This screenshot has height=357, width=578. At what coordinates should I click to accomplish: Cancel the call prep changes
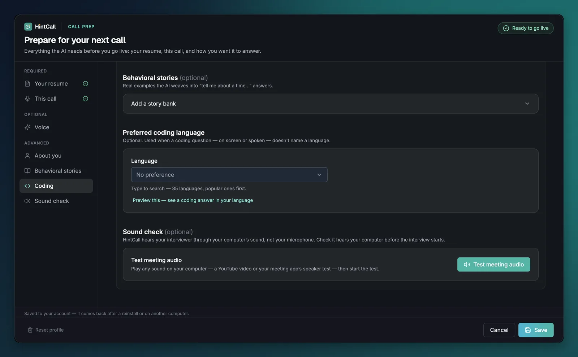click(499, 330)
